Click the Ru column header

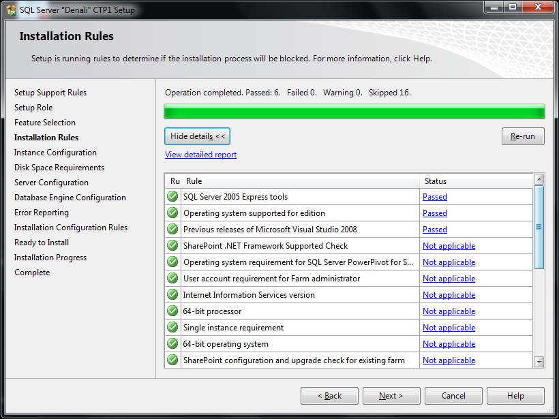[x=173, y=181]
